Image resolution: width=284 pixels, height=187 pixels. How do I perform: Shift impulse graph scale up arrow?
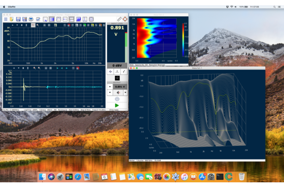tap(14, 68)
